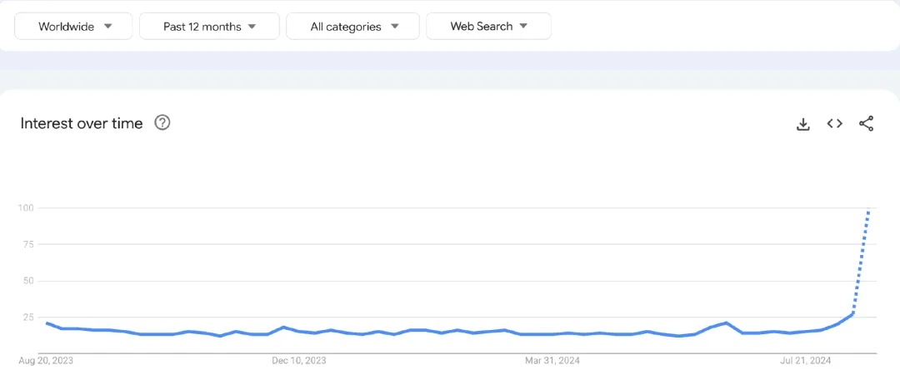Click the dotted projected segment of the line
900x390 pixels.
point(861,262)
